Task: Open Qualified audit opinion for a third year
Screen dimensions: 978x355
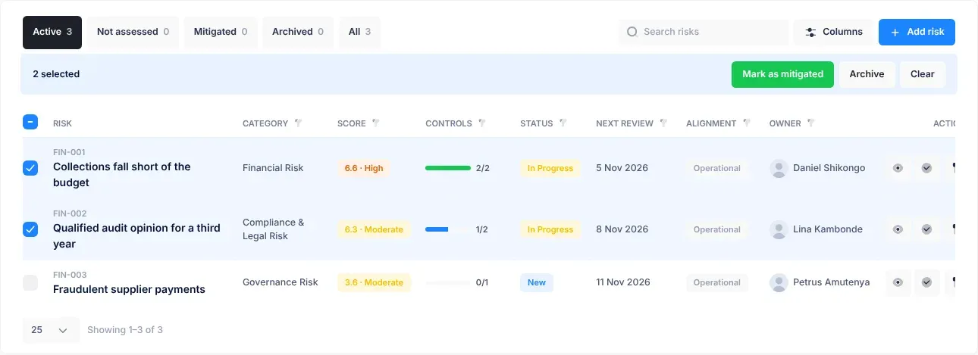Action: [136, 236]
